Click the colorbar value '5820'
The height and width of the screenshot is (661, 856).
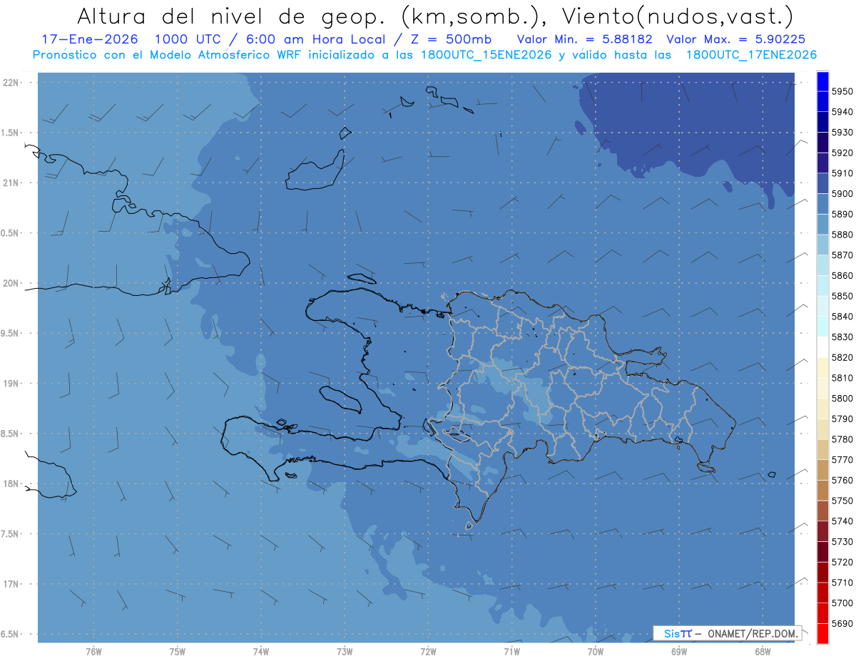tap(842, 357)
